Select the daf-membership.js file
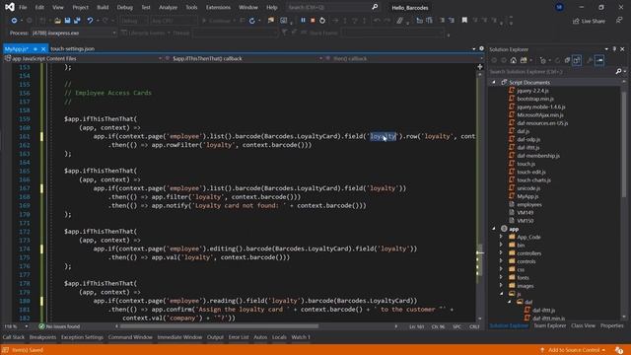The height and width of the screenshot is (355, 631). [x=538, y=156]
